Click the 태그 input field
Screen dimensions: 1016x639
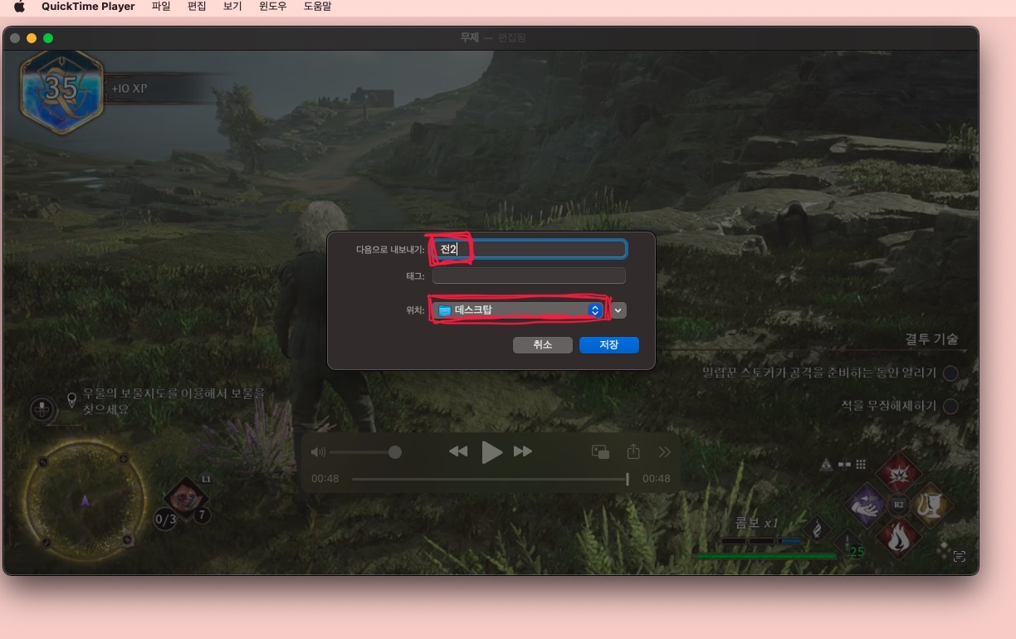click(x=530, y=276)
